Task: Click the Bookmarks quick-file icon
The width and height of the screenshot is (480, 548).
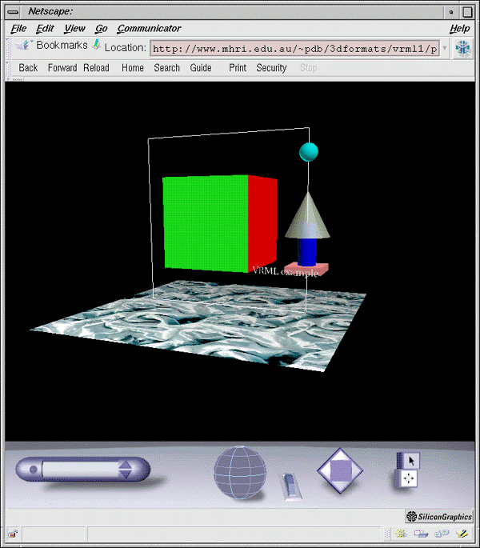Action: pyautogui.click(x=25, y=46)
